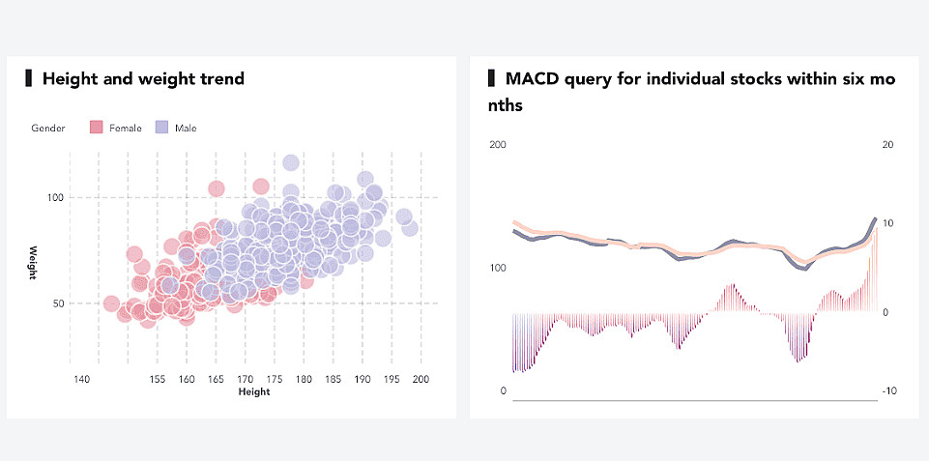Image resolution: width=929 pixels, height=461 pixels.
Task: Select the Weight y-axis title
Action: [33, 263]
